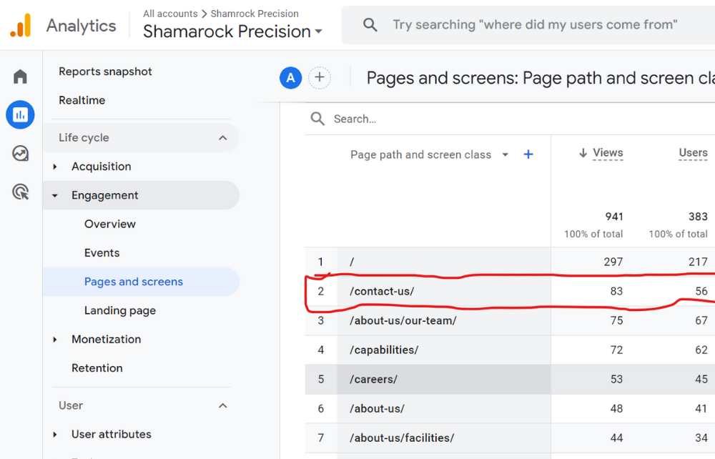
Task: Click the blue 'A' all users badge
Action: [x=290, y=78]
